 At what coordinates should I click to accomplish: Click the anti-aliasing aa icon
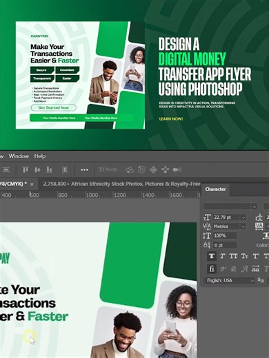261,280
